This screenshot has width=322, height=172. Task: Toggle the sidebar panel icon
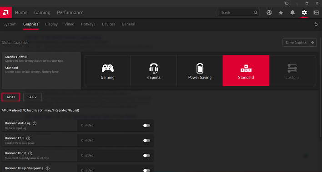316,13
